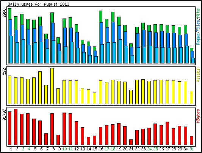
Task: Click the red KBytes bar for day 27
Action: tap(168, 133)
